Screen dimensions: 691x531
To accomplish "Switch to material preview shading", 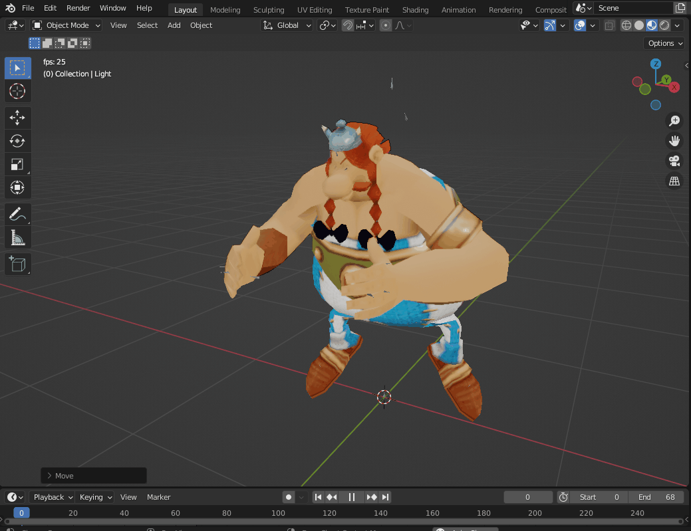I will pos(652,25).
